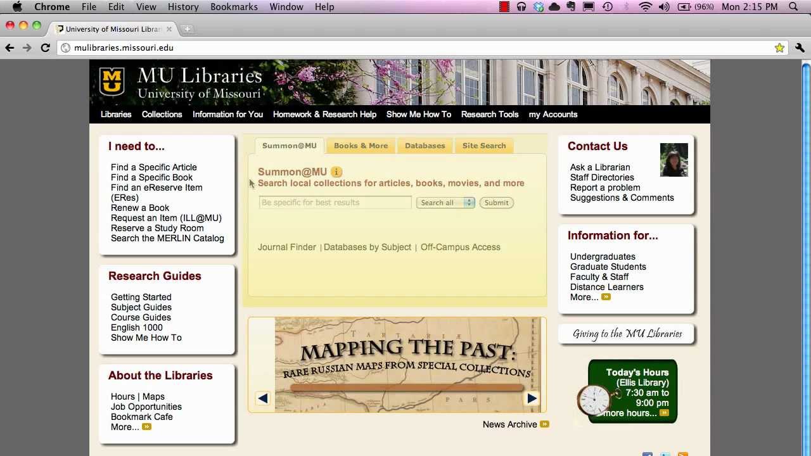811x456 pixels.
Task: Bookmark page with the star icon
Action: (x=779, y=47)
